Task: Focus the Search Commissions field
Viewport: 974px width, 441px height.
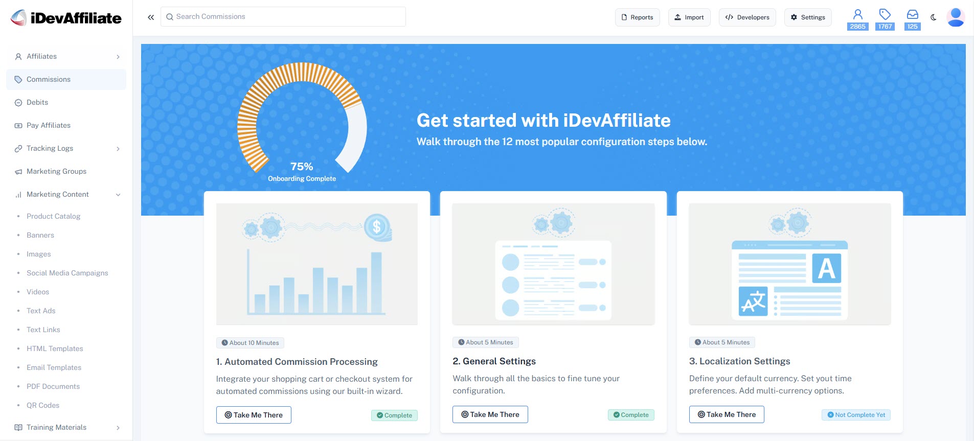Action: coord(283,17)
